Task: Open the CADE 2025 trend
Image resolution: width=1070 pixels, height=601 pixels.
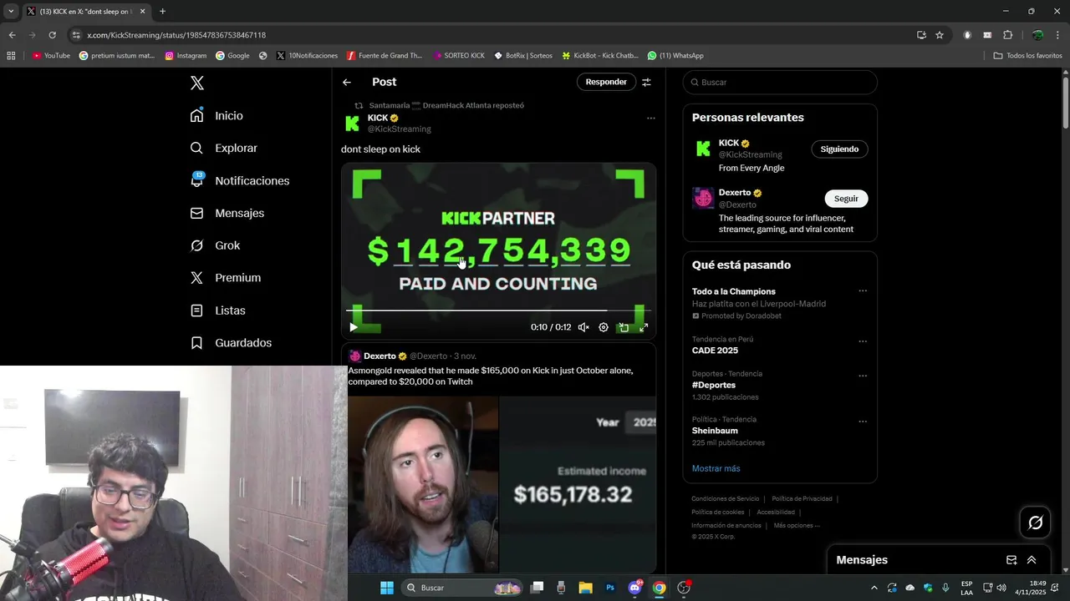Action: coord(715,351)
